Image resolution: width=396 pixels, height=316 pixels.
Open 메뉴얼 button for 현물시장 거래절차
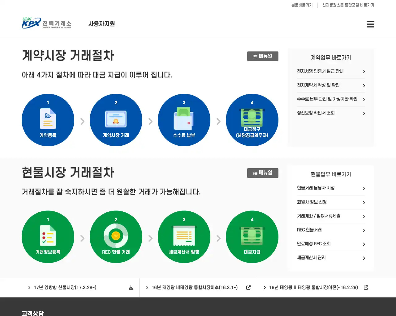click(x=263, y=173)
